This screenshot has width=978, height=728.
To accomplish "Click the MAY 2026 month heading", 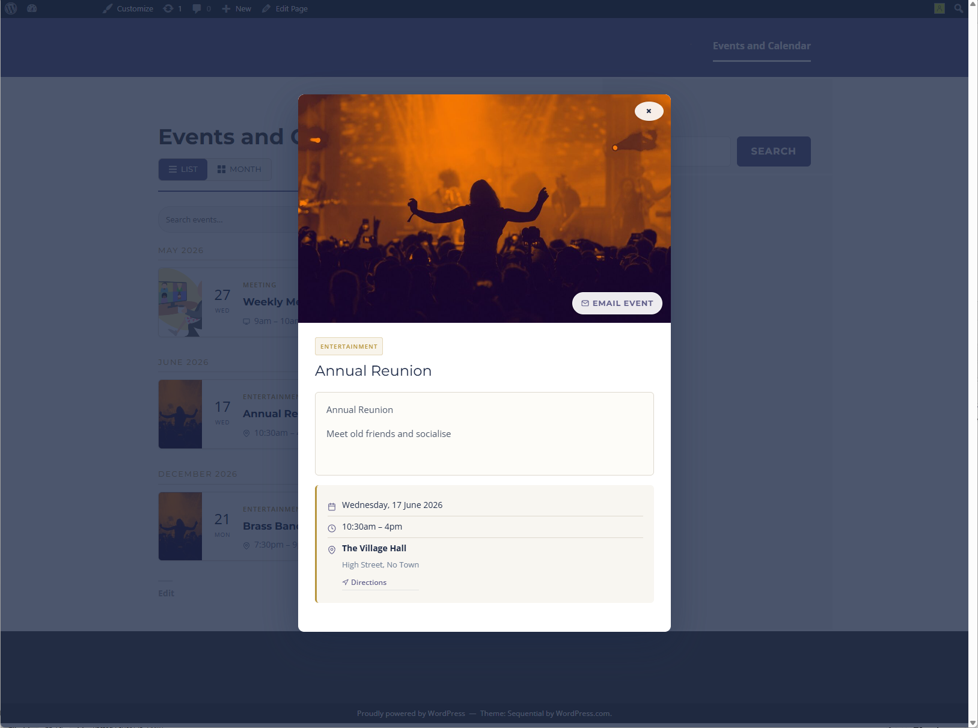I will click(181, 251).
